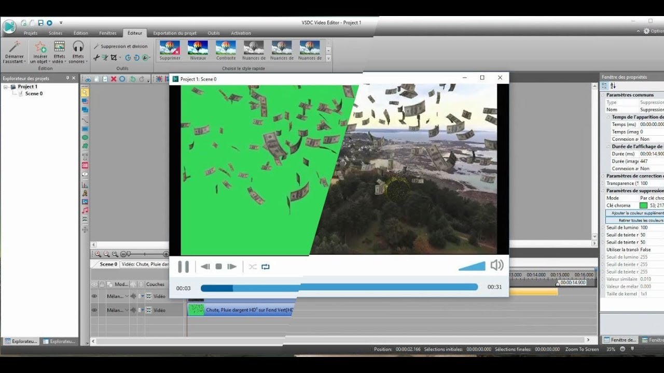664x373 pixels.
Task: Select the scissors cut tool in Outils
Action: [x=96, y=58]
